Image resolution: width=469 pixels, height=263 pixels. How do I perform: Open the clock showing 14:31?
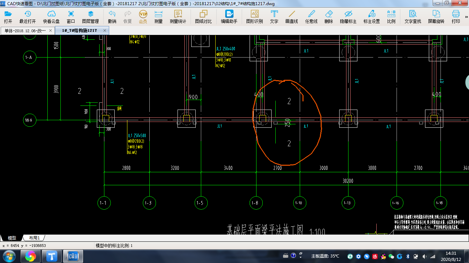pyautogui.click(x=451, y=256)
